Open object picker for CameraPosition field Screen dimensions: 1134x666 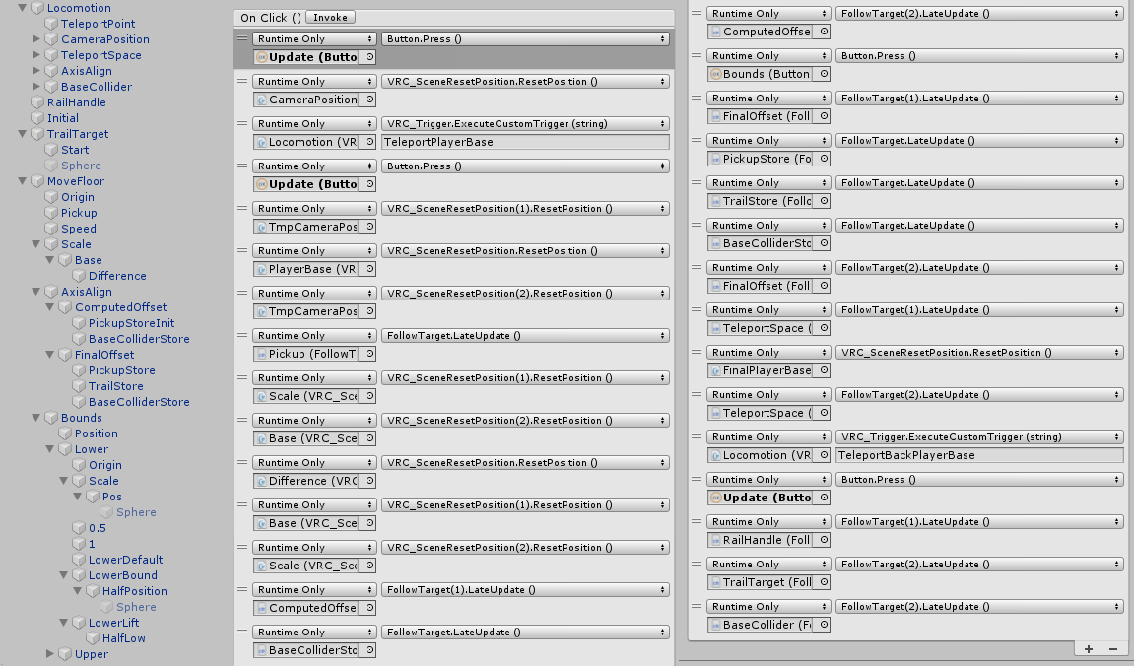pos(369,100)
